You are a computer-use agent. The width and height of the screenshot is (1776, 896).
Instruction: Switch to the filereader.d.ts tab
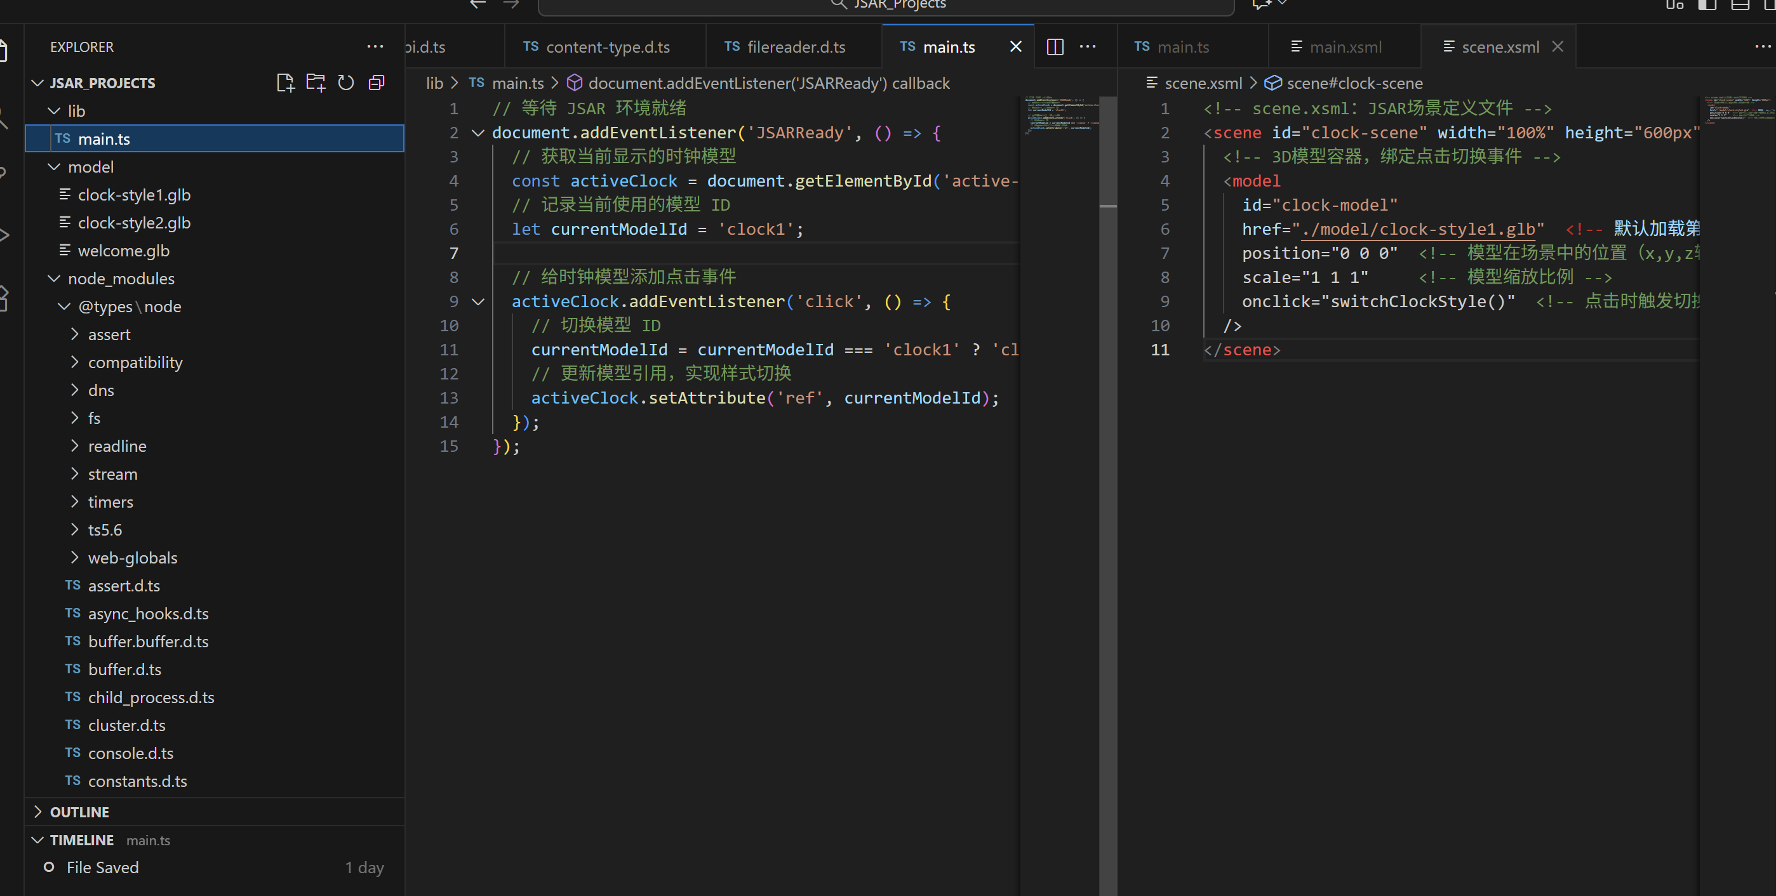(795, 47)
